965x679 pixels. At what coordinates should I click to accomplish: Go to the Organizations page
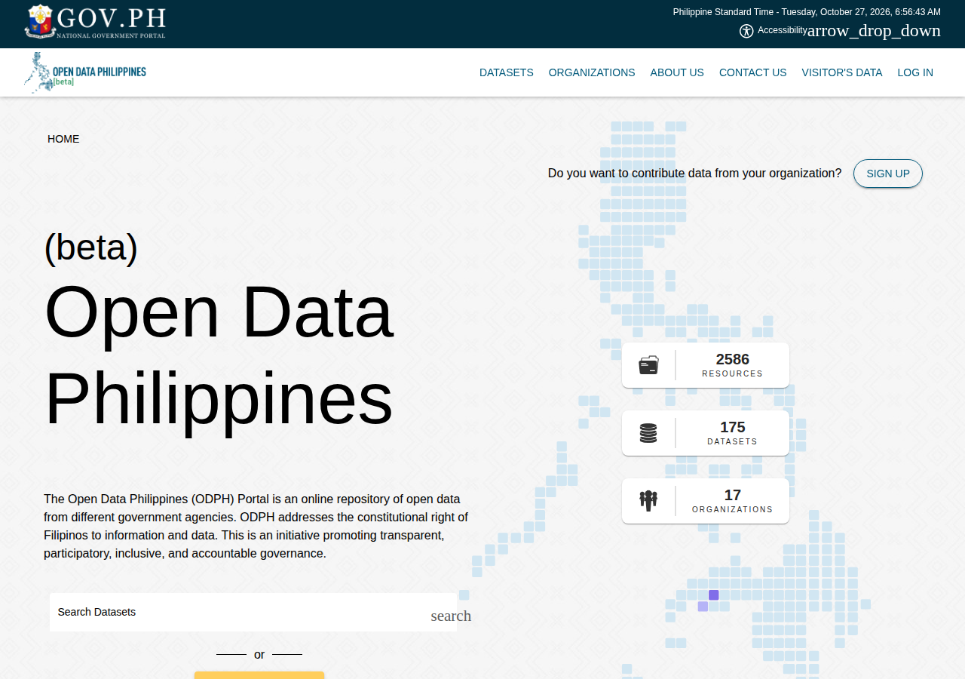coord(592,72)
